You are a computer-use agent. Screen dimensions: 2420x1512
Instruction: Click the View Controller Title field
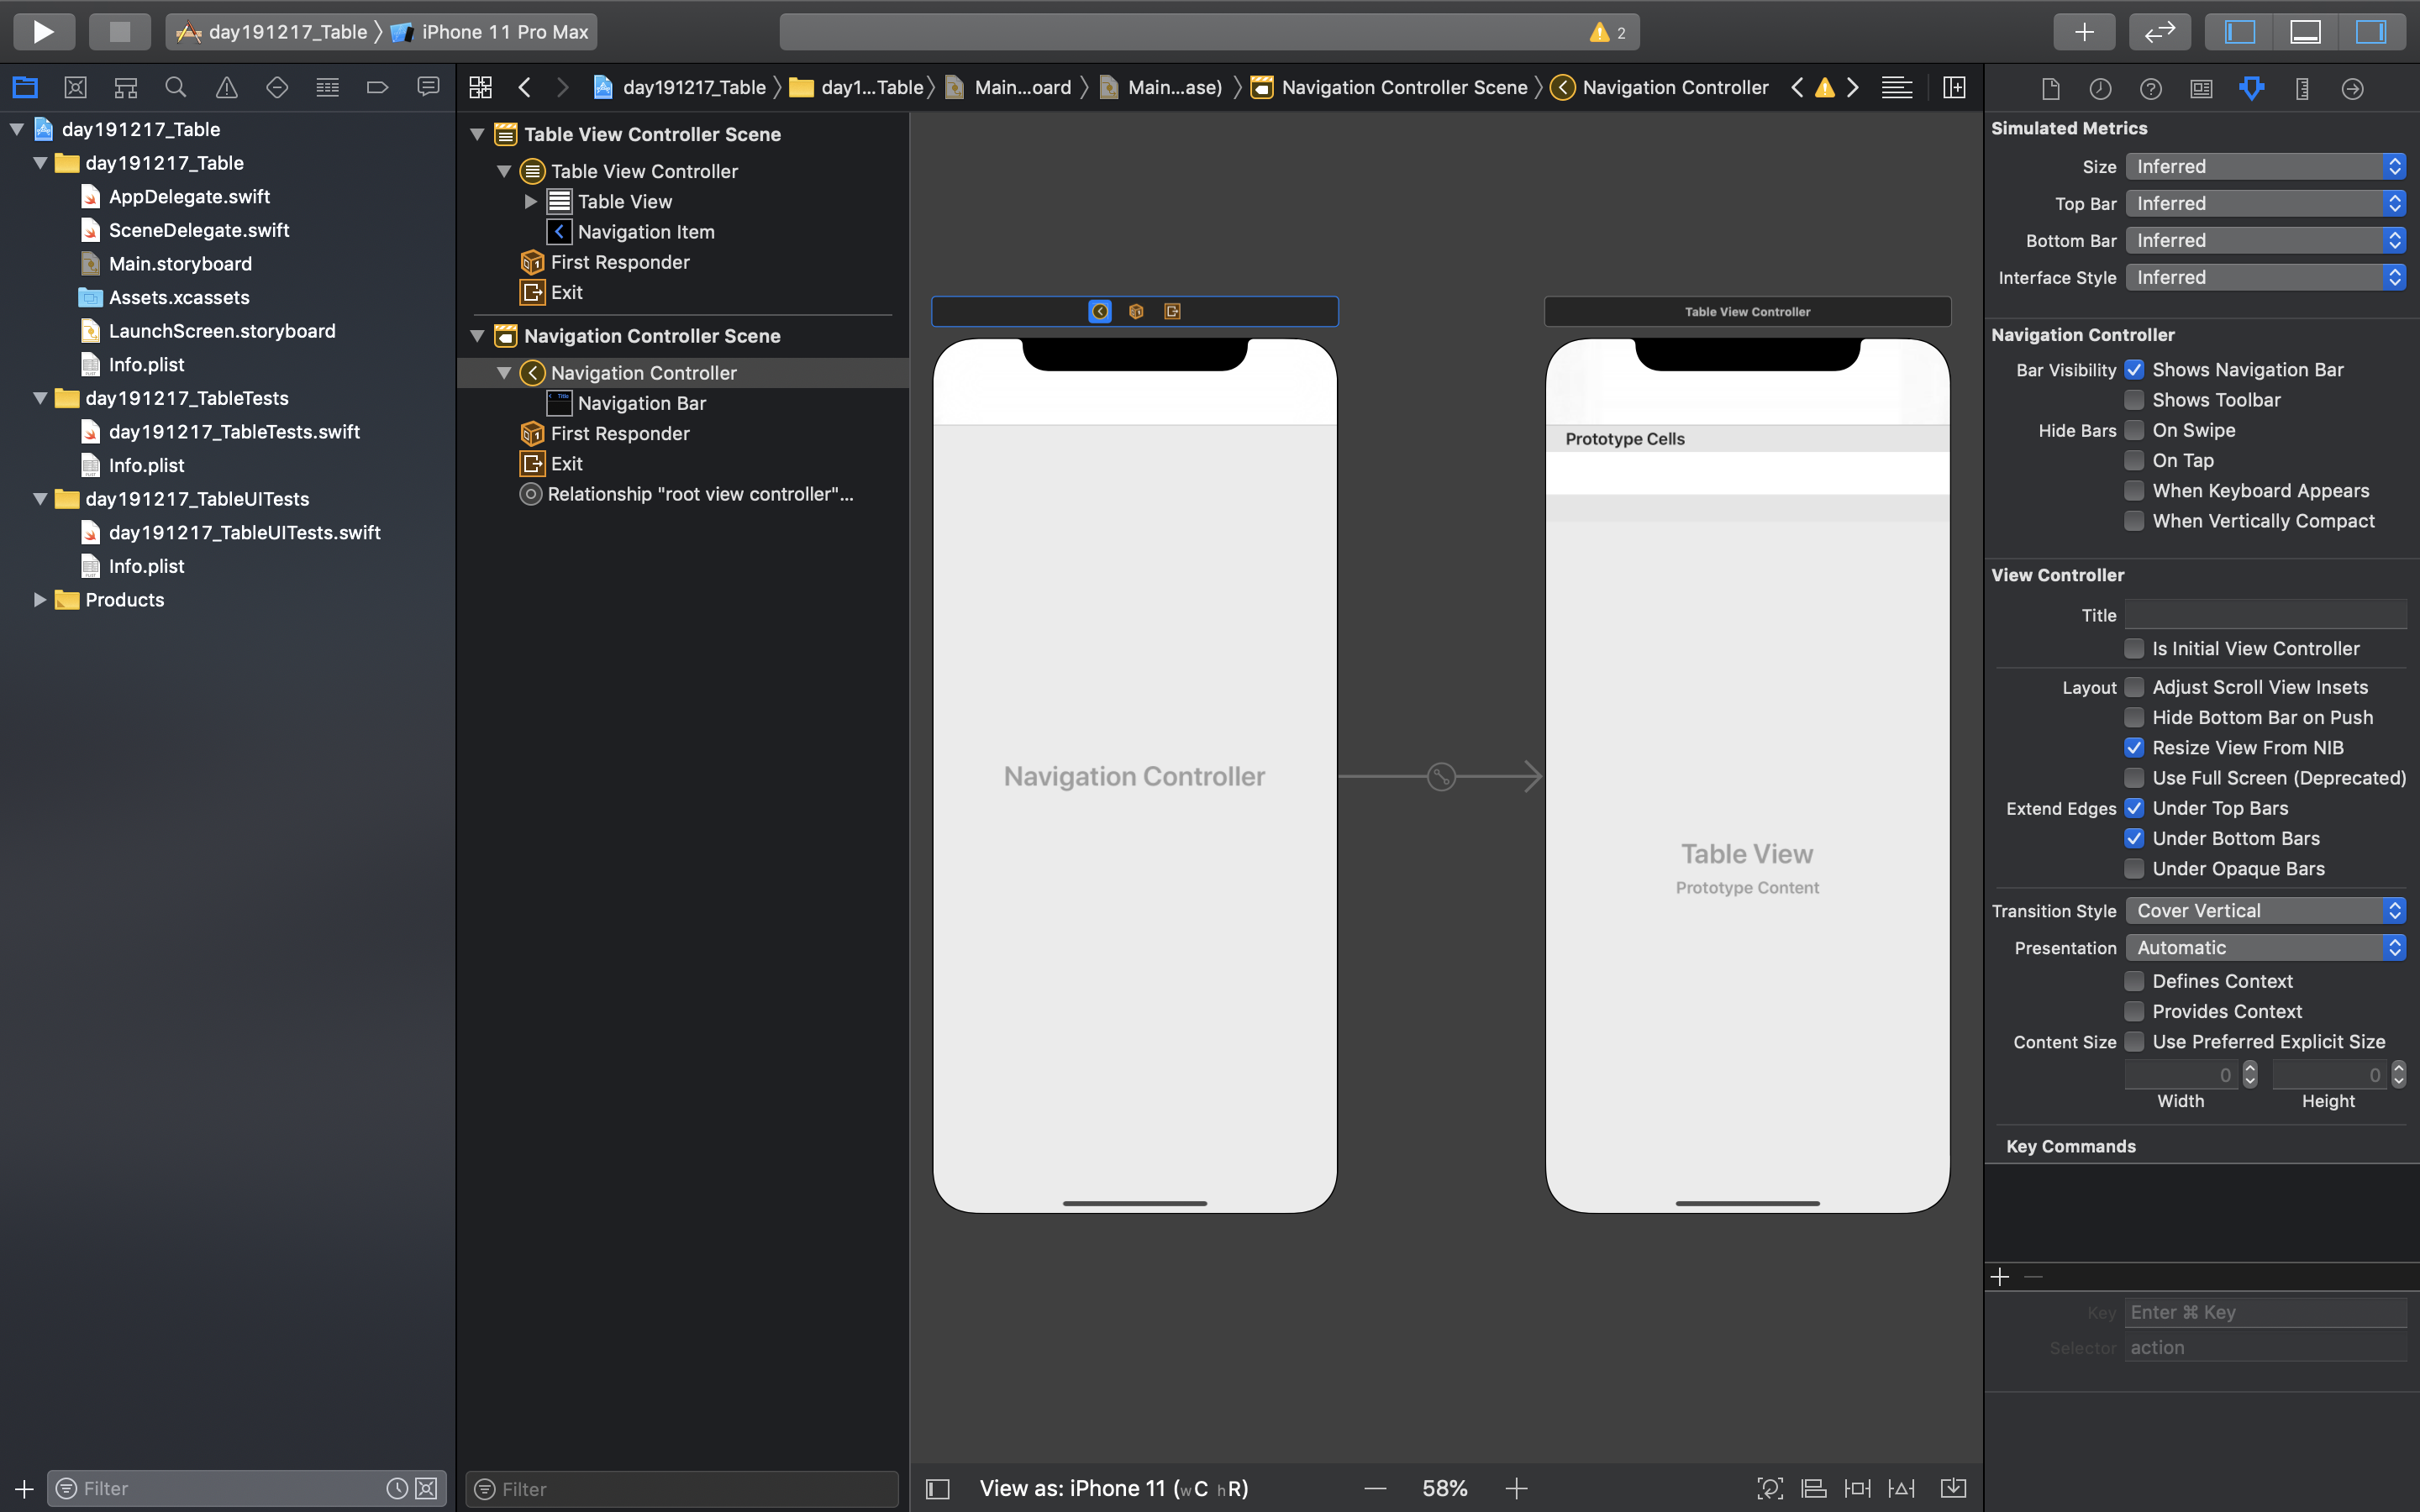tap(2265, 615)
